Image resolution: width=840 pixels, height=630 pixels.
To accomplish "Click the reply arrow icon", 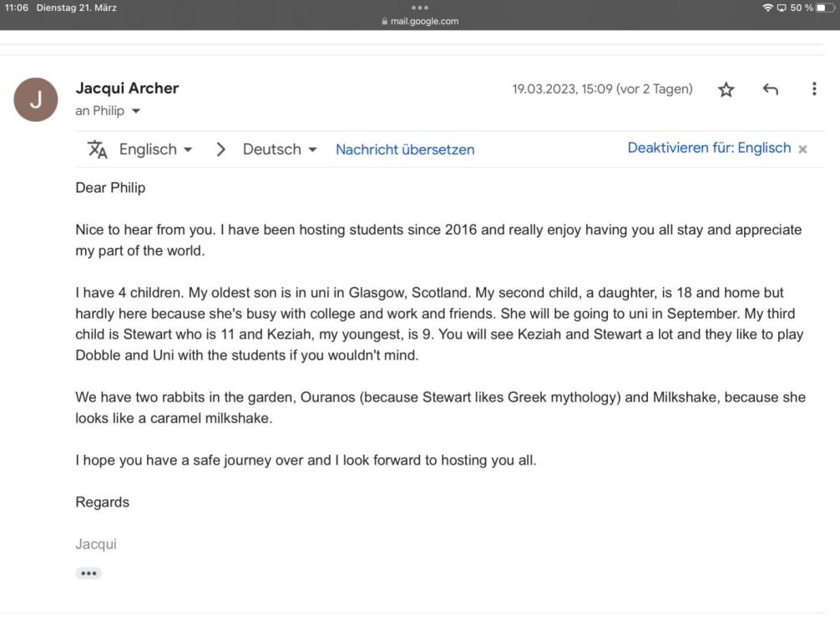I will (x=770, y=89).
